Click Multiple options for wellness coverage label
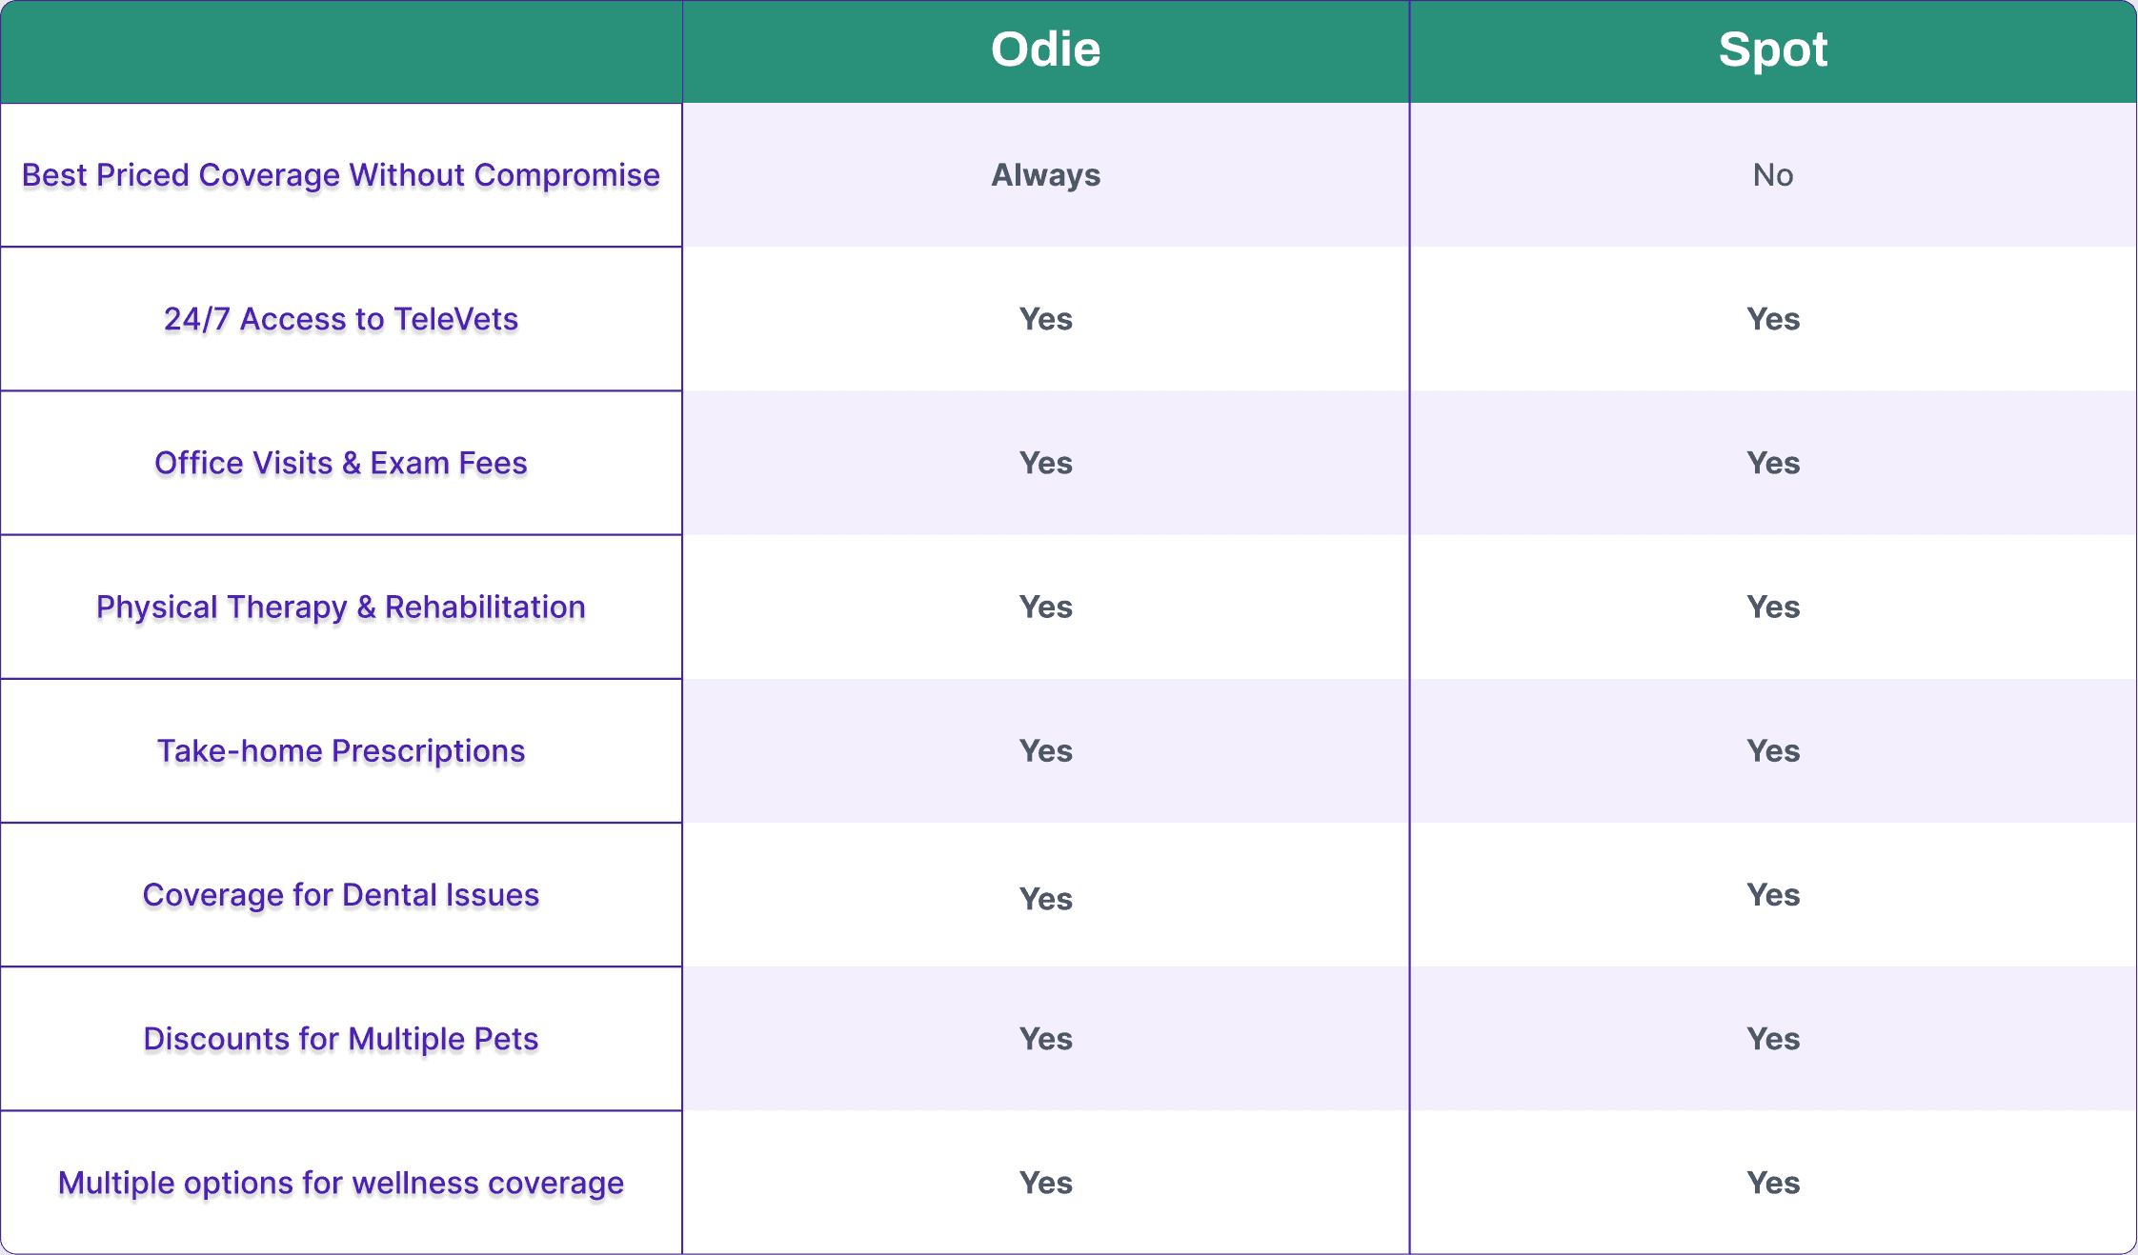2138x1255 pixels. point(341,1183)
